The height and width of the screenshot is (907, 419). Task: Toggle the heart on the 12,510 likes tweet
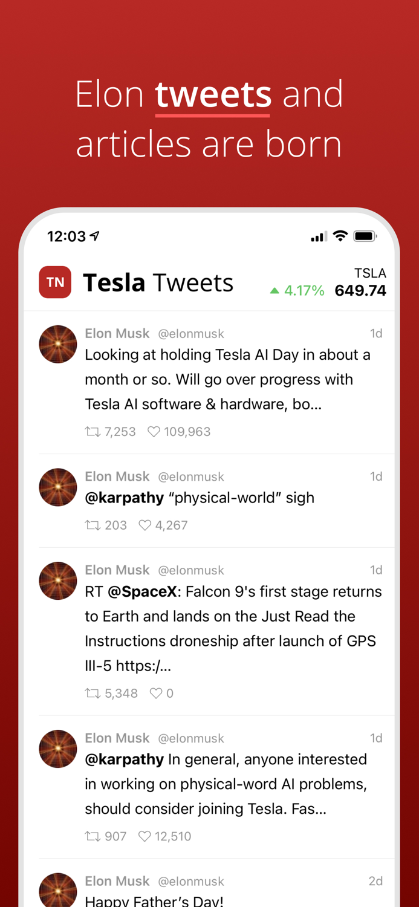pyautogui.click(x=145, y=836)
